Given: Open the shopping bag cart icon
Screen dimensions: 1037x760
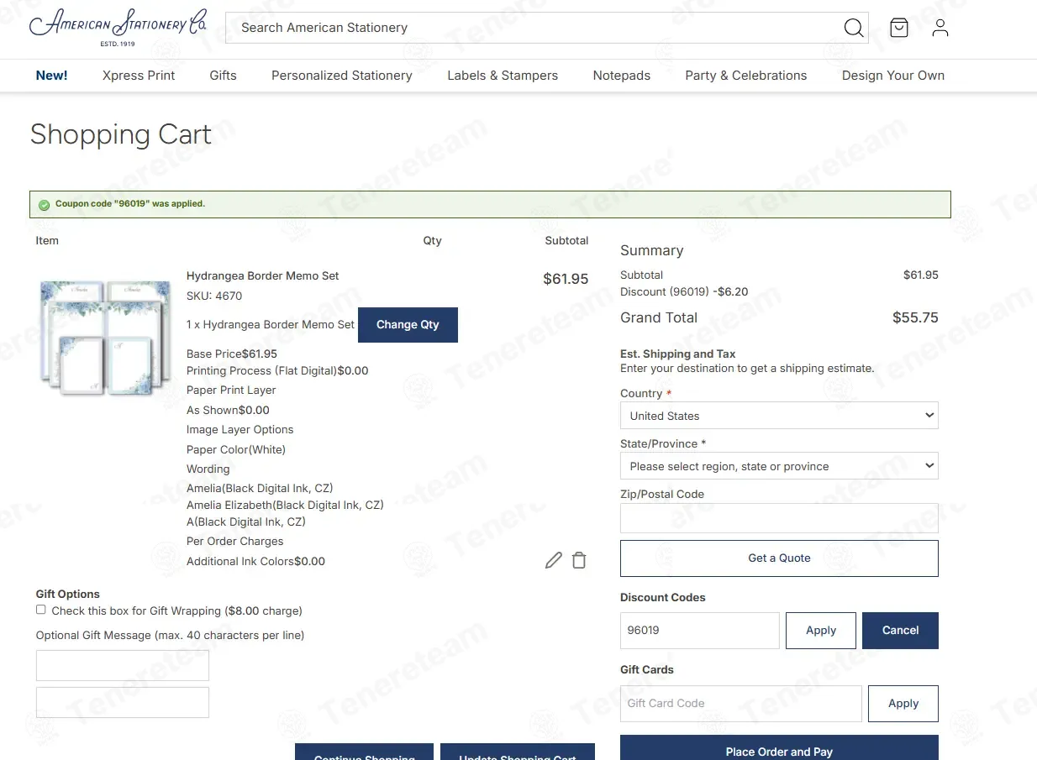Looking at the screenshot, I should (x=899, y=28).
